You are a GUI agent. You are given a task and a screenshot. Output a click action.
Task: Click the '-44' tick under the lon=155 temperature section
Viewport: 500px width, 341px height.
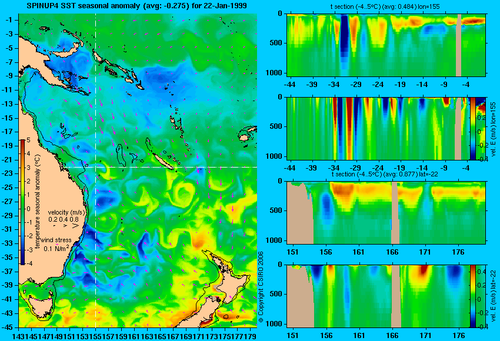(289, 84)
